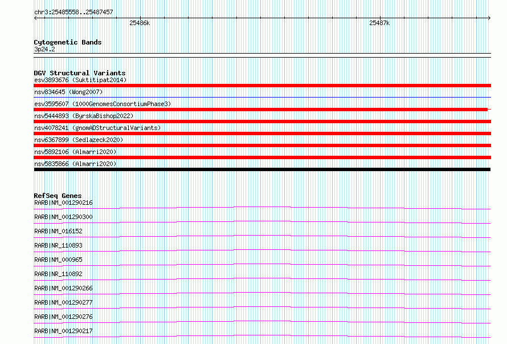Click the red bar of nsv5892106
The height and width of the screenshot is (344, 507).
[262, 157]
